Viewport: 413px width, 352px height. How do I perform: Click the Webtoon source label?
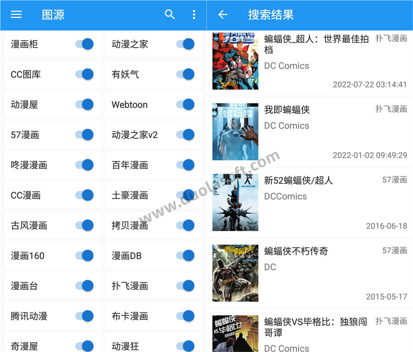point(130,105)
